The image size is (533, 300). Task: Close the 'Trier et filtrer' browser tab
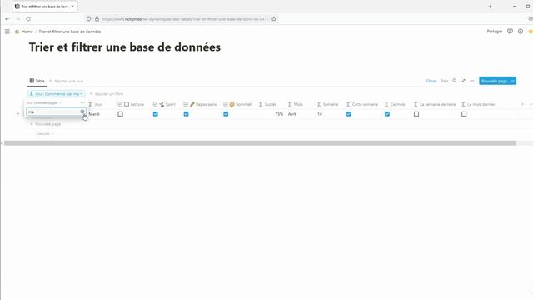(72, 7)
